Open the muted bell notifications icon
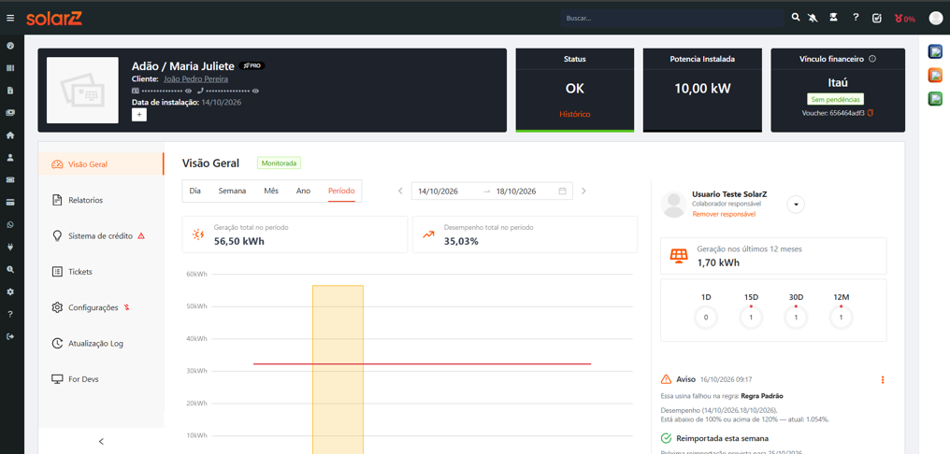Viewport: 950px width, 454px height. click(x=813, y=18)
